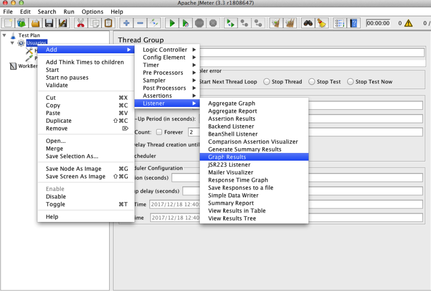Viewport: 431px width, 291px height.
Task: Choose Save Node As Image
Action: coord(86,169)
